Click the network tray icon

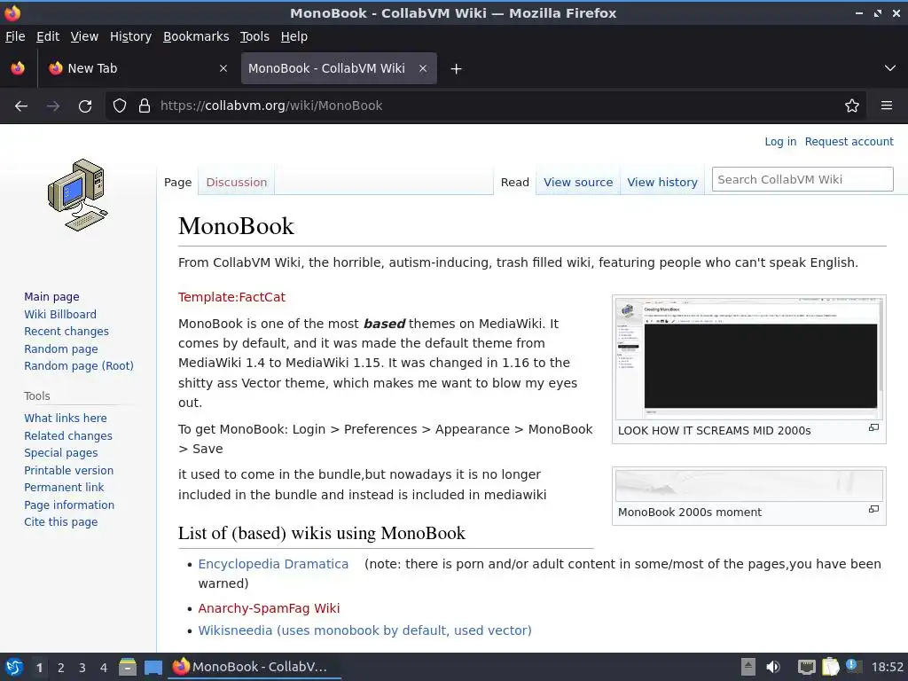pyautogui.click(x=806, y=667)
